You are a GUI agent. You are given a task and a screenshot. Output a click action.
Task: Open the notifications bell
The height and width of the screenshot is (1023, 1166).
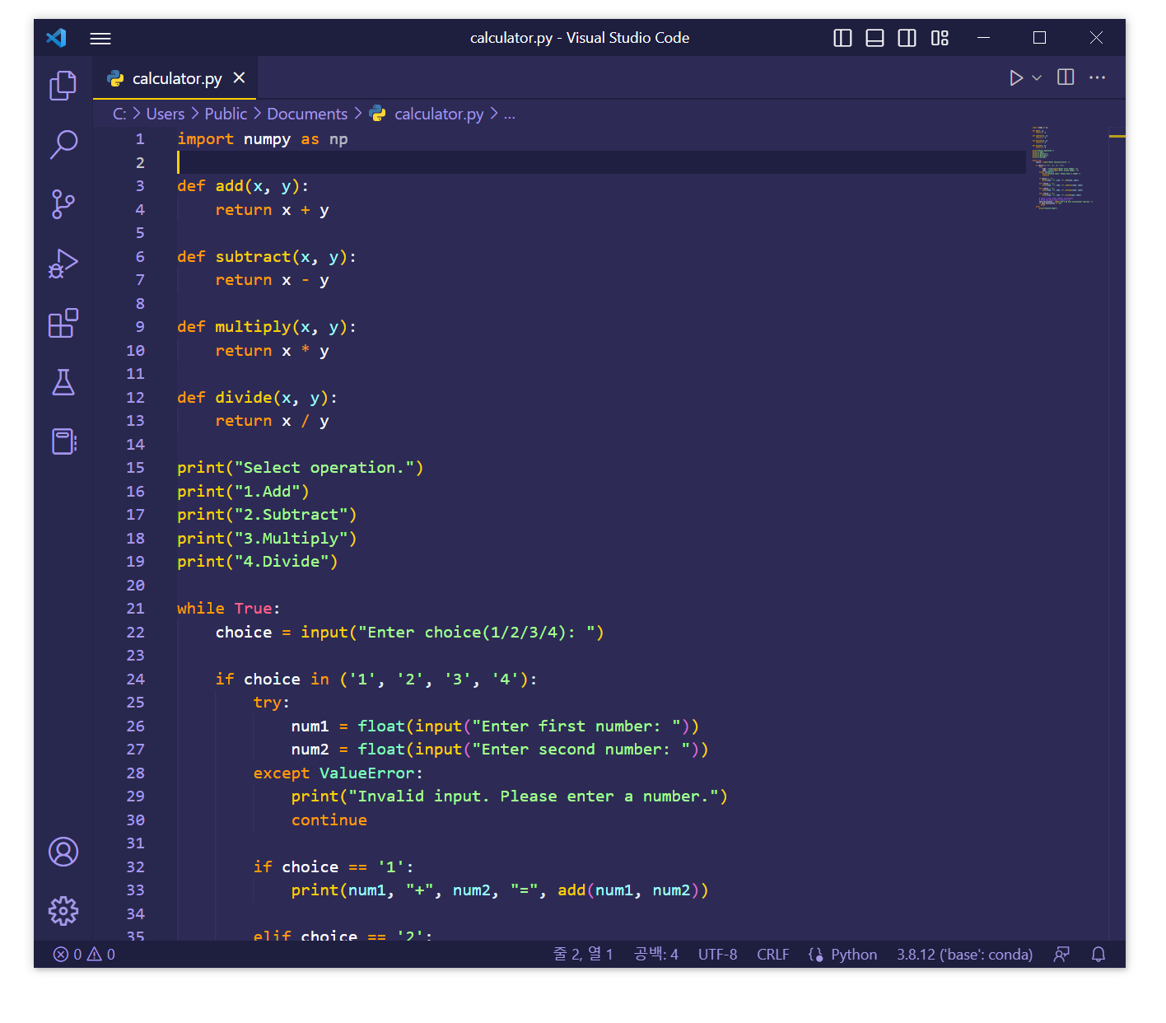(x=1098, y=954)
